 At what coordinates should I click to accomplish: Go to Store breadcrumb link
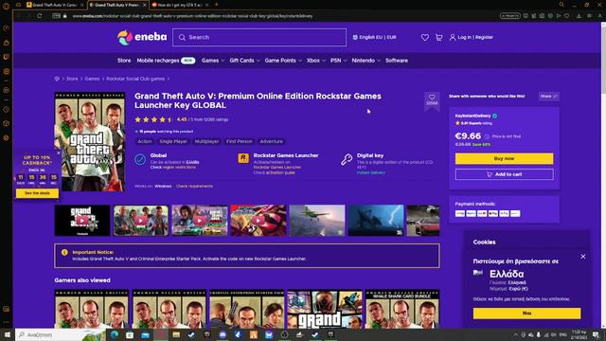point(72,79)
